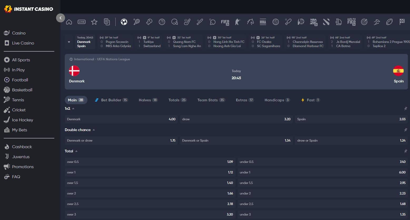Switch to the Totals tab

click(177, 100)
